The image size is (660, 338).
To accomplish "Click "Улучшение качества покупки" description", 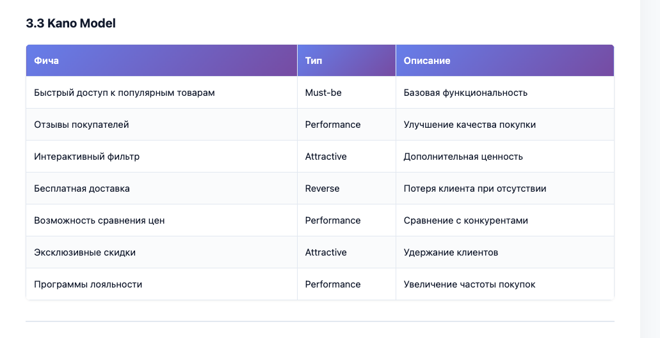I will pos(504,125).
